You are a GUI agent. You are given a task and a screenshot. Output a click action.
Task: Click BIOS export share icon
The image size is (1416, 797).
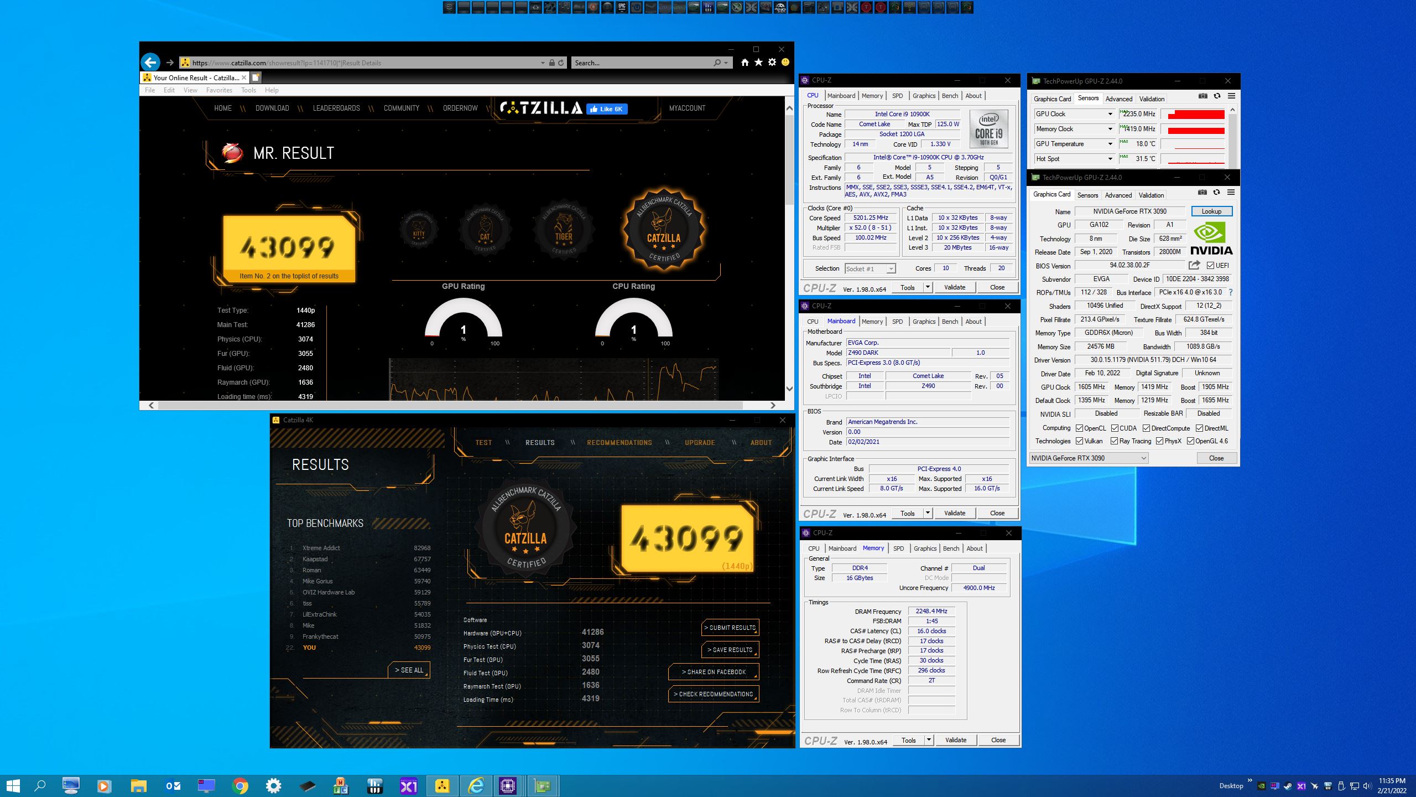[1194, 265]
